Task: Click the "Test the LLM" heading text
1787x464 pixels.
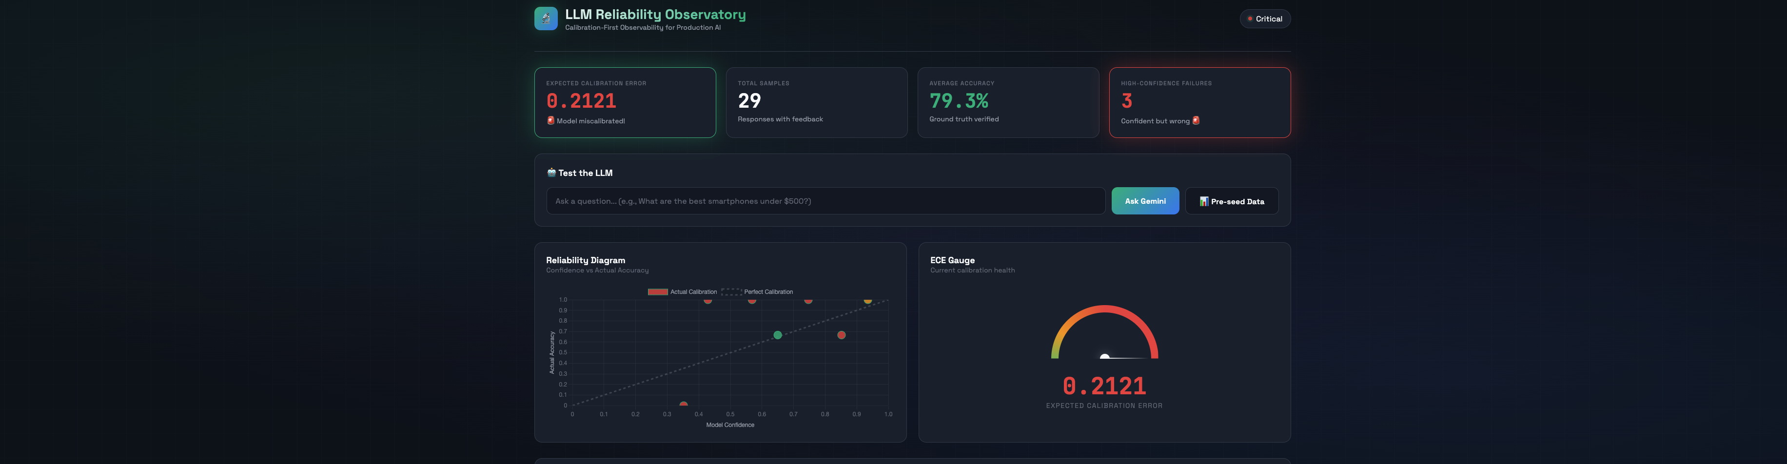Action: pyautogui.click(x=586, y=173)
